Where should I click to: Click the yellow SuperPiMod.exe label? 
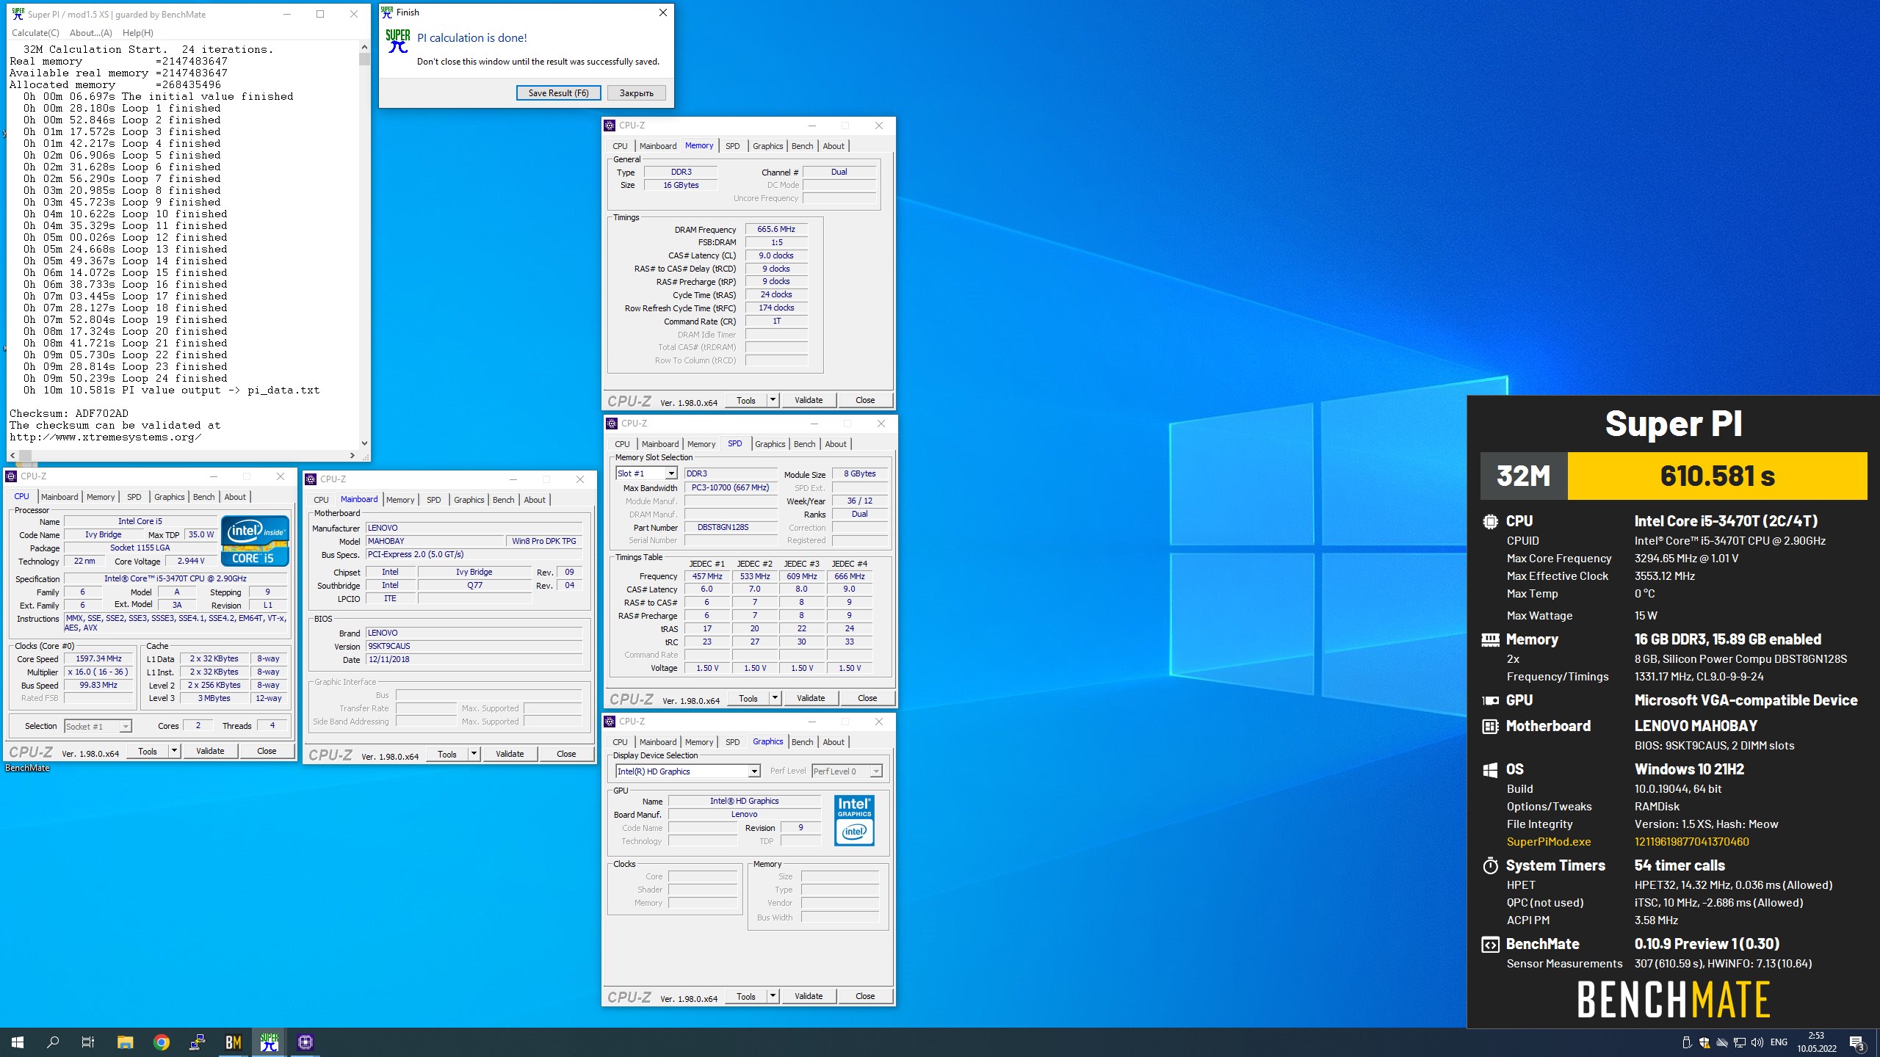point(1549,842)
